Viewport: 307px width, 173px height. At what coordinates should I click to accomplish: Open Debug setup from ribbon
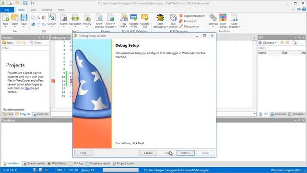pos(189,26)
